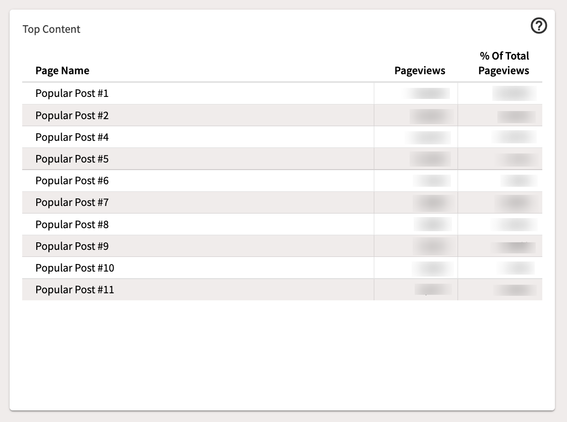567x422 pixels.
Task: Open Popular Post #9 entry
Action: pos(72,246)
